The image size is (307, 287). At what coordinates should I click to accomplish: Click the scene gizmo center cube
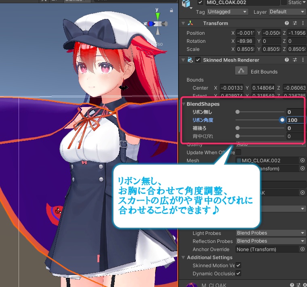[x=158, y=24]
